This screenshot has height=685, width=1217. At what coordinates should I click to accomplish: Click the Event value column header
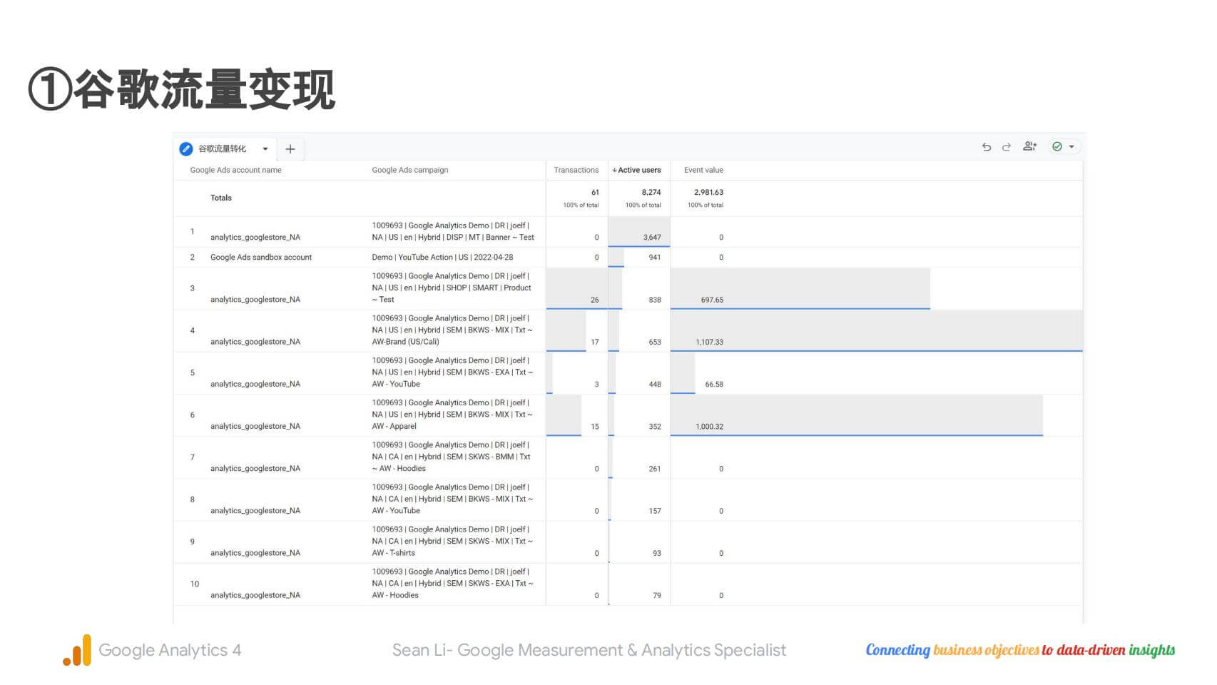(703, 171)
